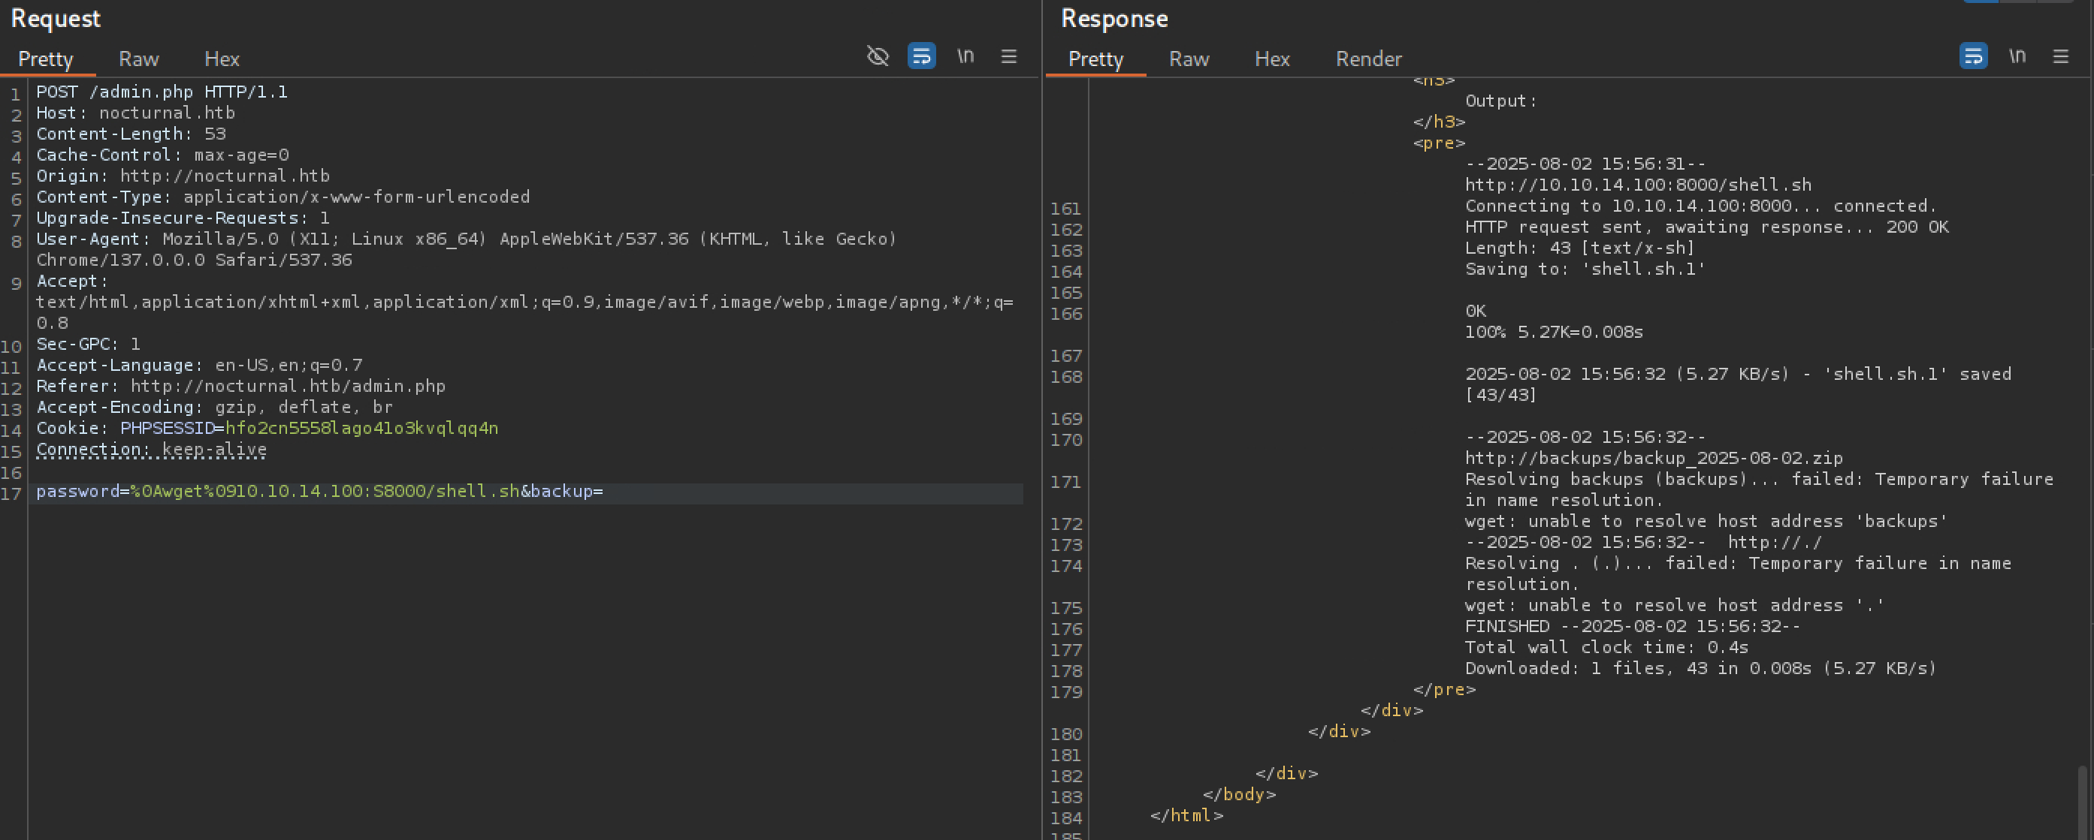Image resolution: width=2094 pixels, height=840 pixels.
Task: Click the Upgrade-Insecure-Requests: 1 header
Action: pyautogui.click(x=183, y=218)
